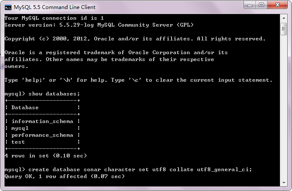Click the 'mysql' database row in table
Screen dimensions: 292x191
pos(20,128)
